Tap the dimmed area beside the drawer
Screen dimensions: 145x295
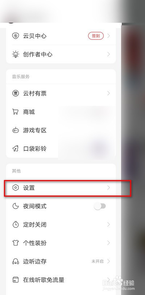pyautogui.click(x=133, y=150)
